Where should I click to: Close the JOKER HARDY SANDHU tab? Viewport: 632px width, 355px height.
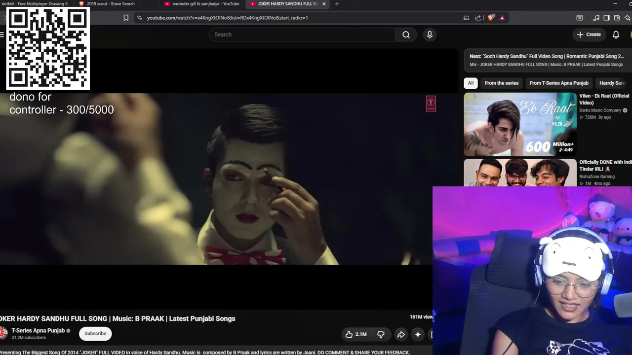[x=324, y=4]
